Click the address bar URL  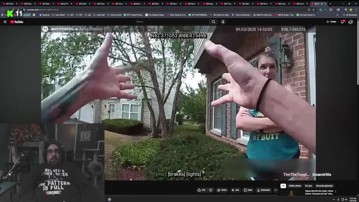pos(43,10)
